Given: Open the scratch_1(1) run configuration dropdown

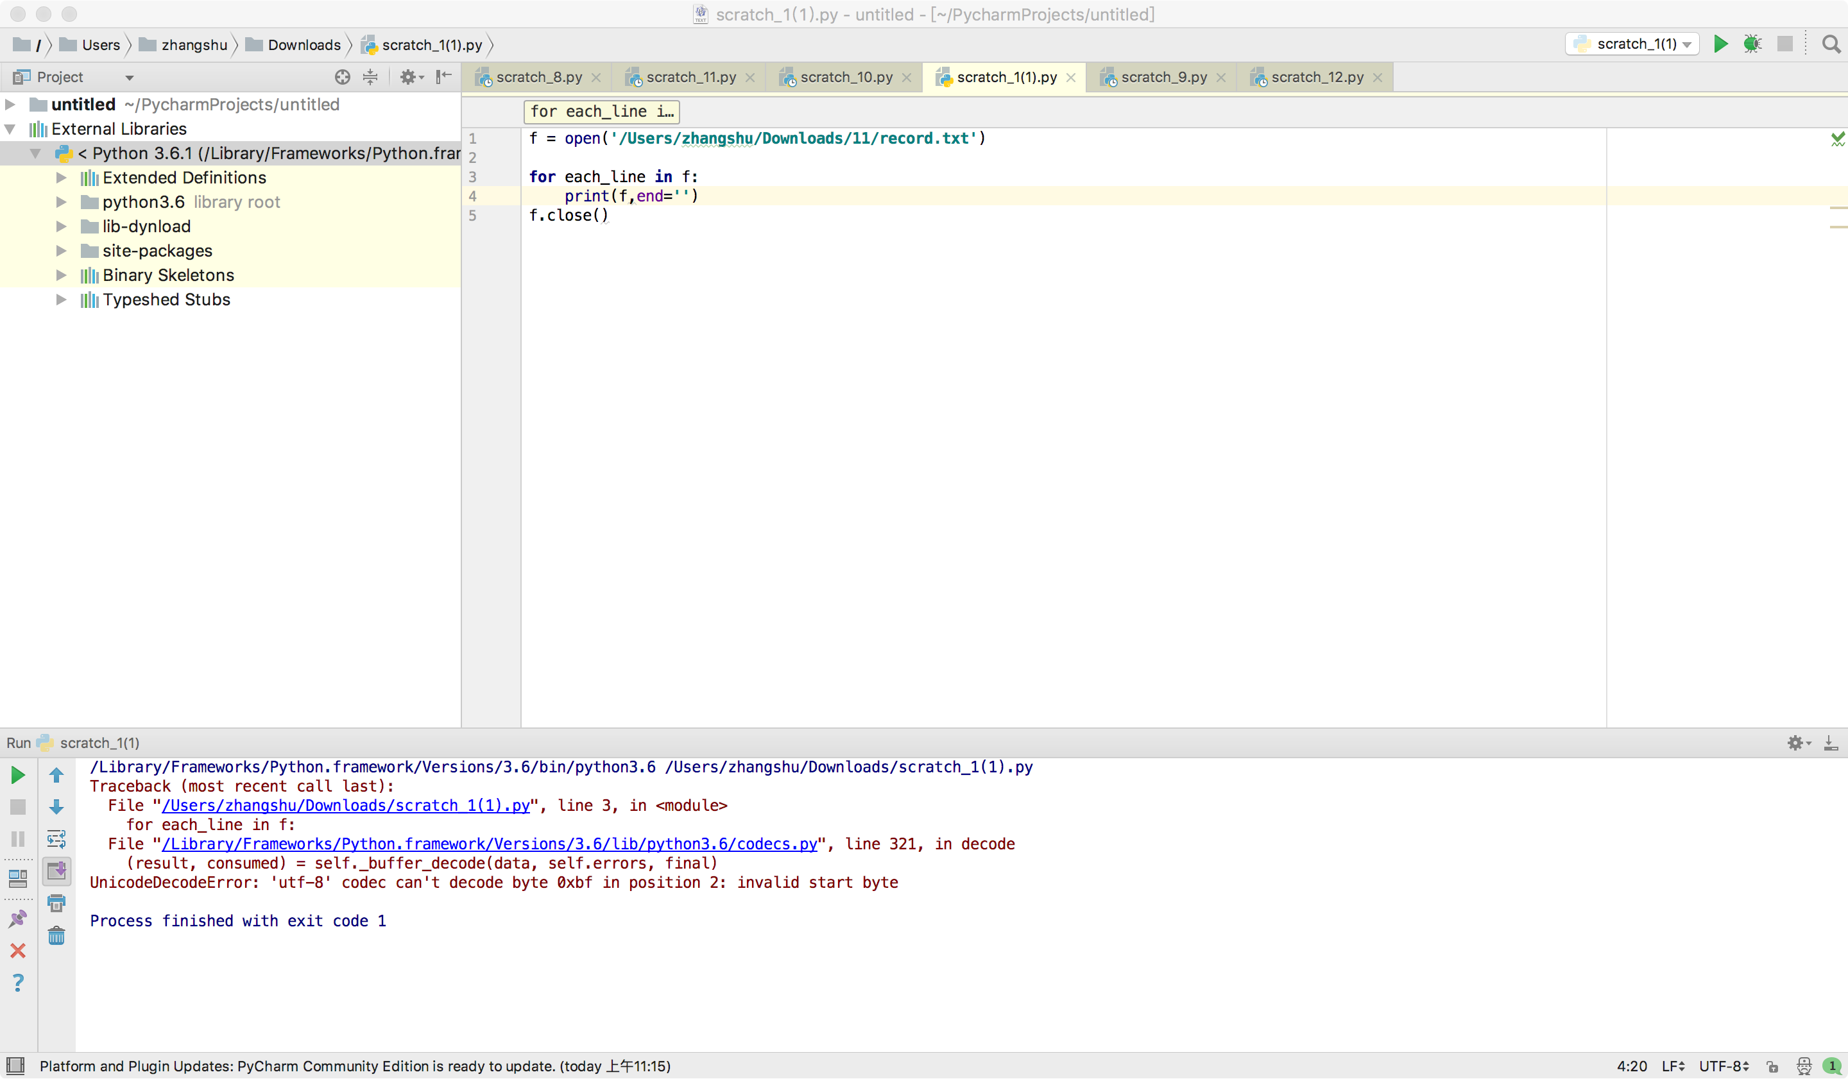Looking at the screenshot, I should [1632, 44].
